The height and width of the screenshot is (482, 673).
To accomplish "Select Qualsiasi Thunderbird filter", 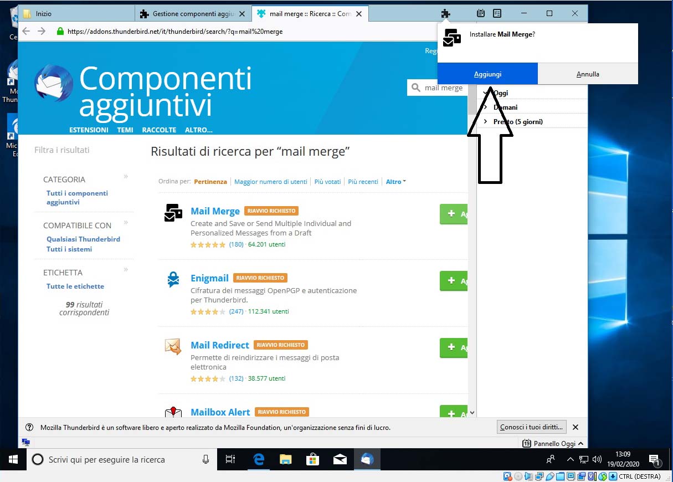I will pyautogui.click(x=83, y=239).
